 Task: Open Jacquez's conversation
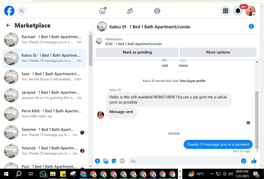(44, 95)
